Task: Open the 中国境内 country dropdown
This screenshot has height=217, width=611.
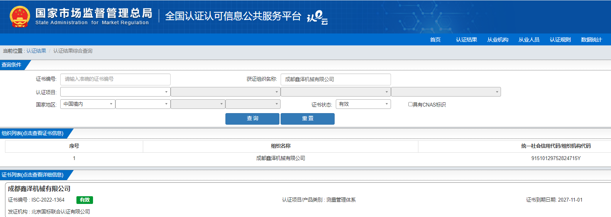Action: pyautogui.click(x=88, y=104)
